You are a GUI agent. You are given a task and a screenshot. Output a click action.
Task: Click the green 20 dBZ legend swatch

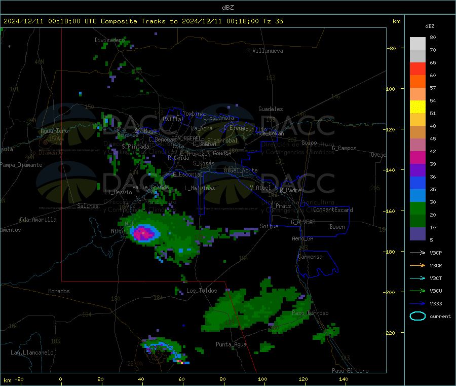(x=417, y=208)
